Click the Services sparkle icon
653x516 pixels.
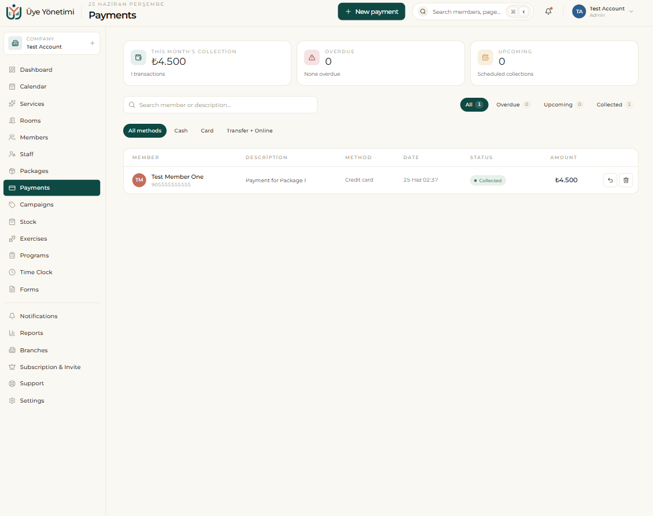[x=12, y=104]
